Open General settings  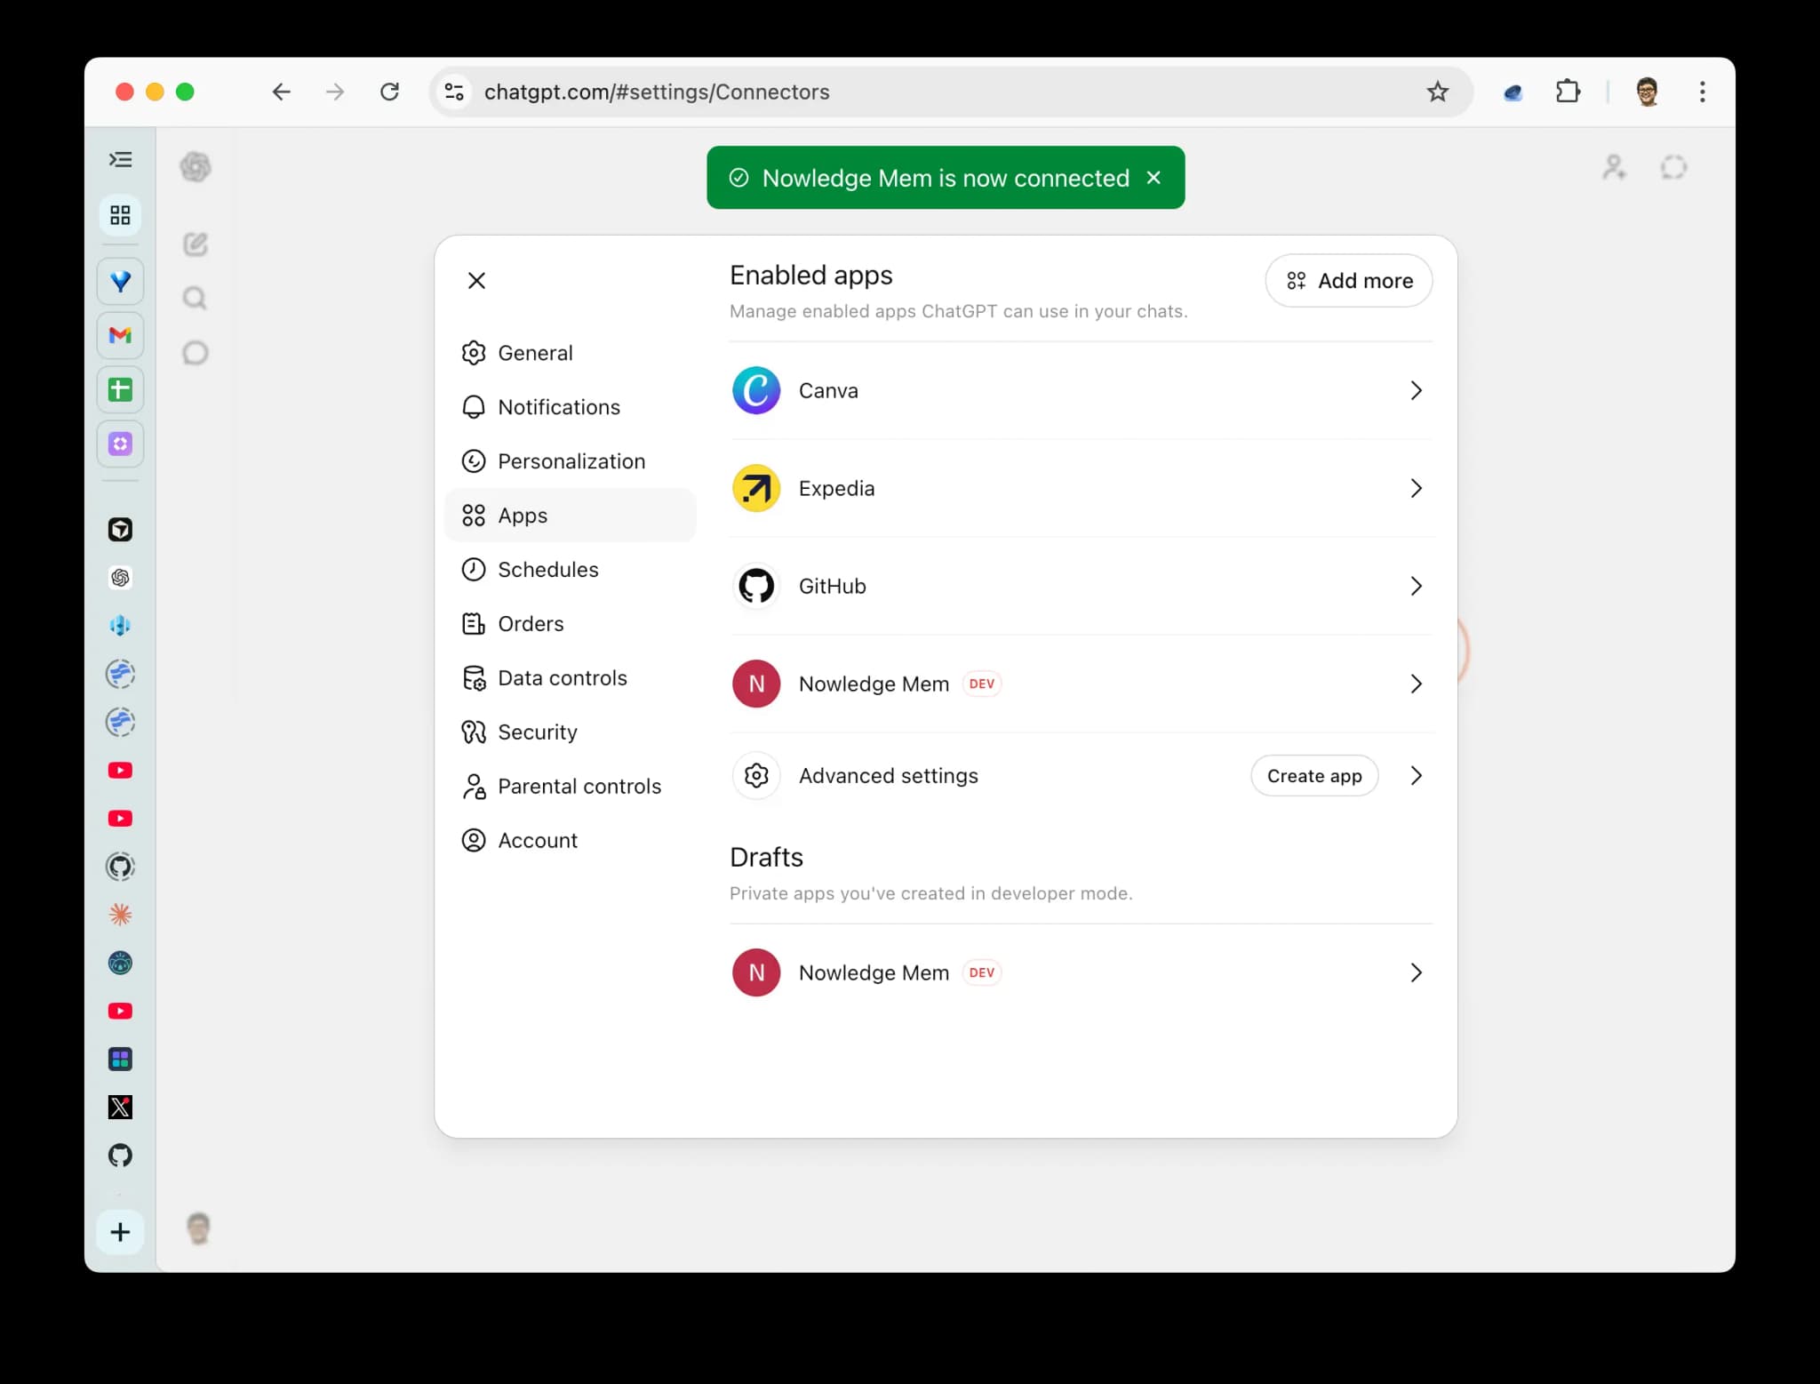pos(570,353)
